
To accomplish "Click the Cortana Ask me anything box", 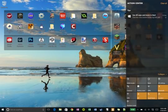I will click(25, 110).
